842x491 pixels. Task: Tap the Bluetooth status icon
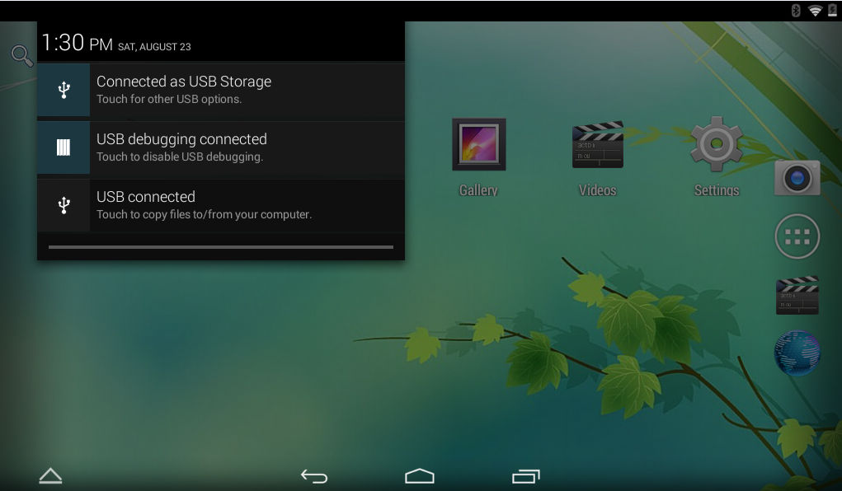[796, 10]
